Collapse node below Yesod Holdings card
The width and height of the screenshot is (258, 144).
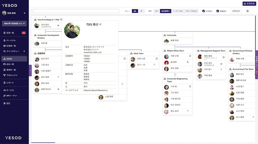pos(45,31)
